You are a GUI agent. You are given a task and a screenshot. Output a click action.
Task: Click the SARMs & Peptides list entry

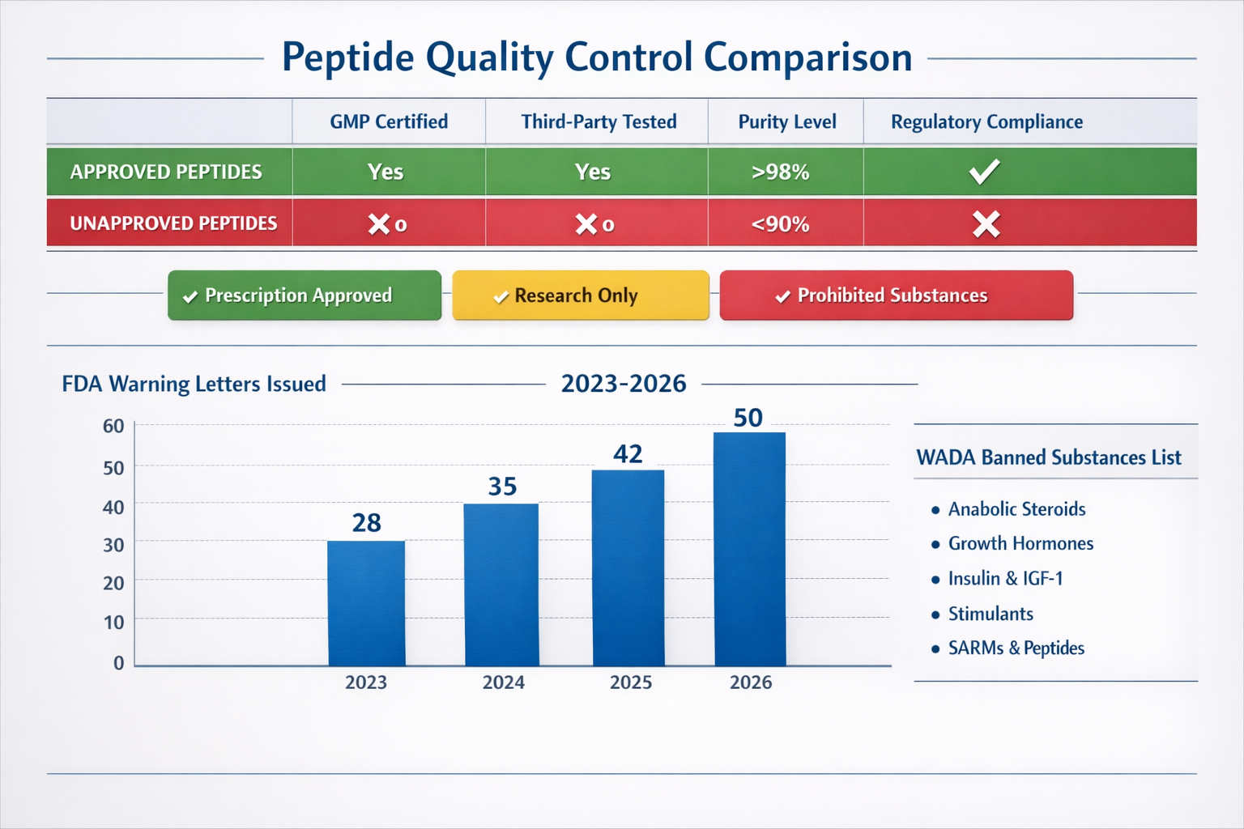click(1016, 648)
